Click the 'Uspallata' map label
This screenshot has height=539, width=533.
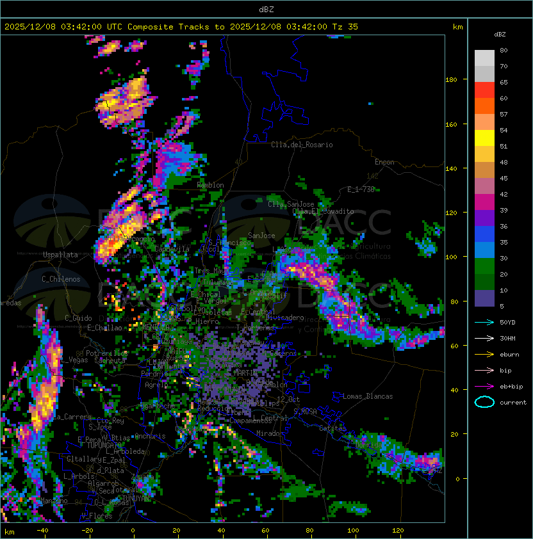(60, 255)
